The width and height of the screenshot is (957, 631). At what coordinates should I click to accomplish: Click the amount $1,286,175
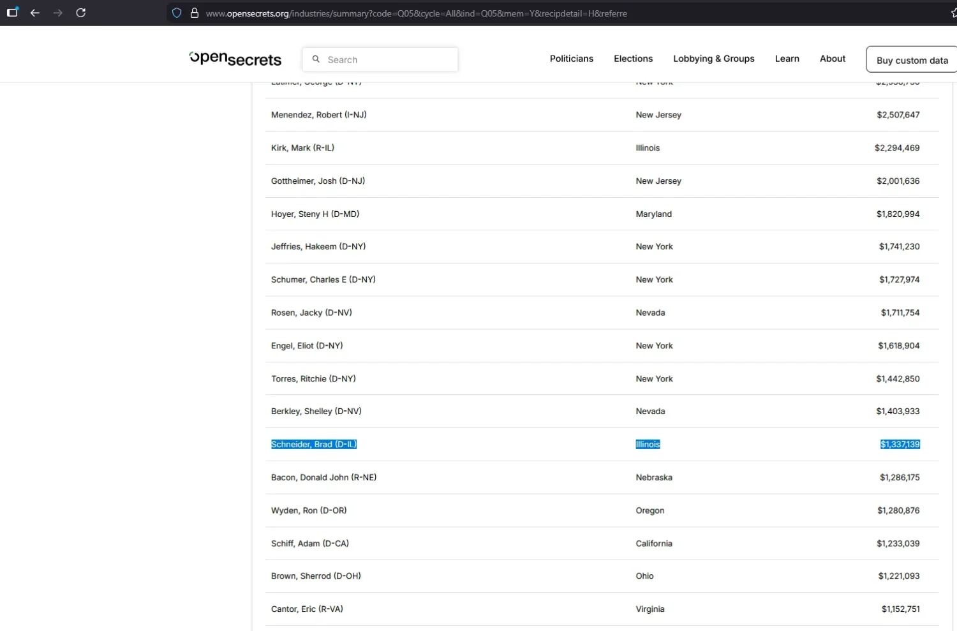tap(900, 478)
